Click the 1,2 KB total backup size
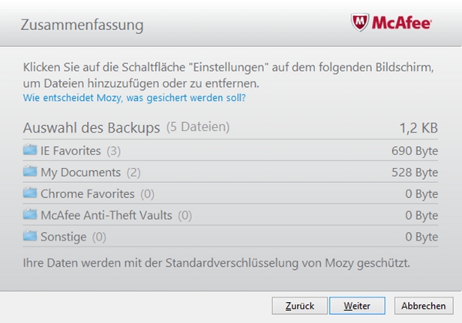Viewport: 462px width, 323px height. [419, 128]
